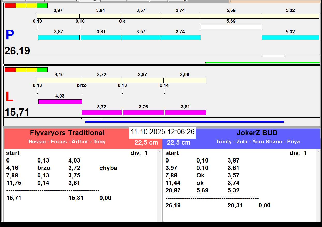
Task: Click capitalized 'Ok' in JokerZ BUD 7,88 row
Action: tap(200, 175)
